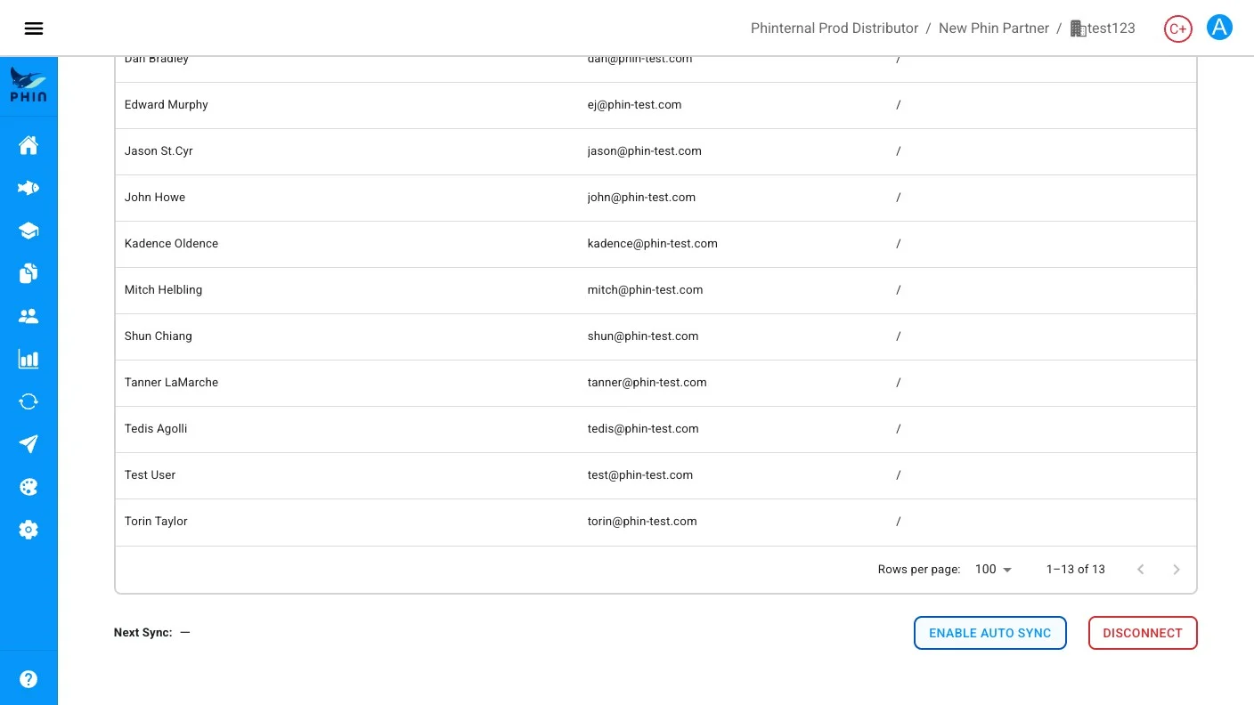The width and height of the screenshot is (1254, 705).
Task: Open the Rows per page dropdown
Action: pos(994,570)
